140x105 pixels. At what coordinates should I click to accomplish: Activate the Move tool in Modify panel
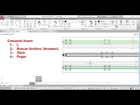[25, 21]
